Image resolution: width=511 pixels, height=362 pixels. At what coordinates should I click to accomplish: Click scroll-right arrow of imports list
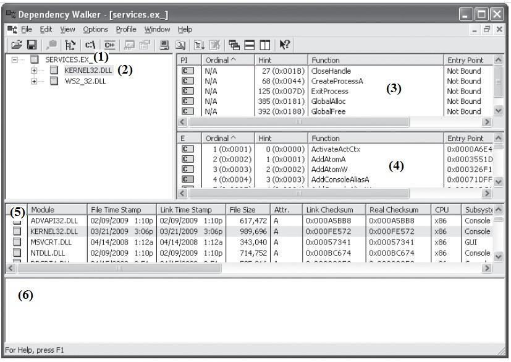[x=487, y=122]
